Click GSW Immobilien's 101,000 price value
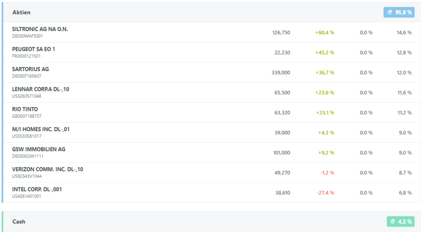This screenshot has width=424, height=235. (282, 153)
